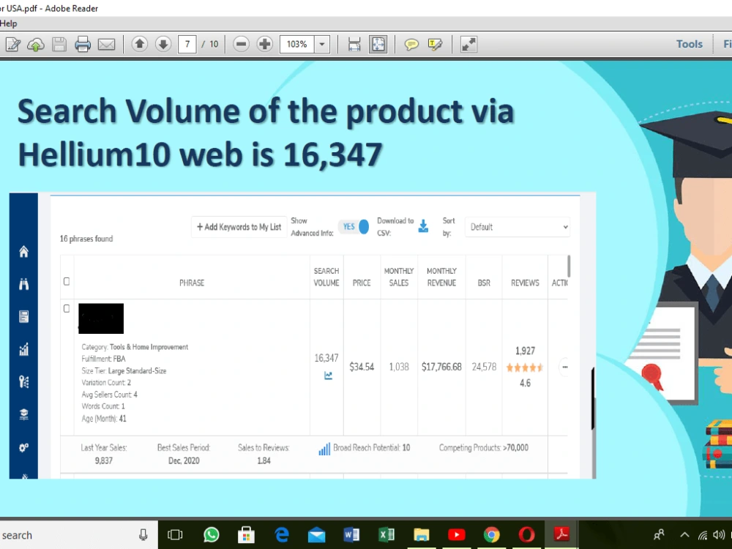Open the Tools pane
This screenshot has height=549, width=732.
point(689,44)
